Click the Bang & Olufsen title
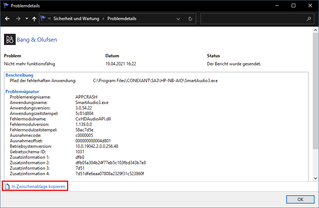This screenshot has width=319, height=208. [37, 39]
